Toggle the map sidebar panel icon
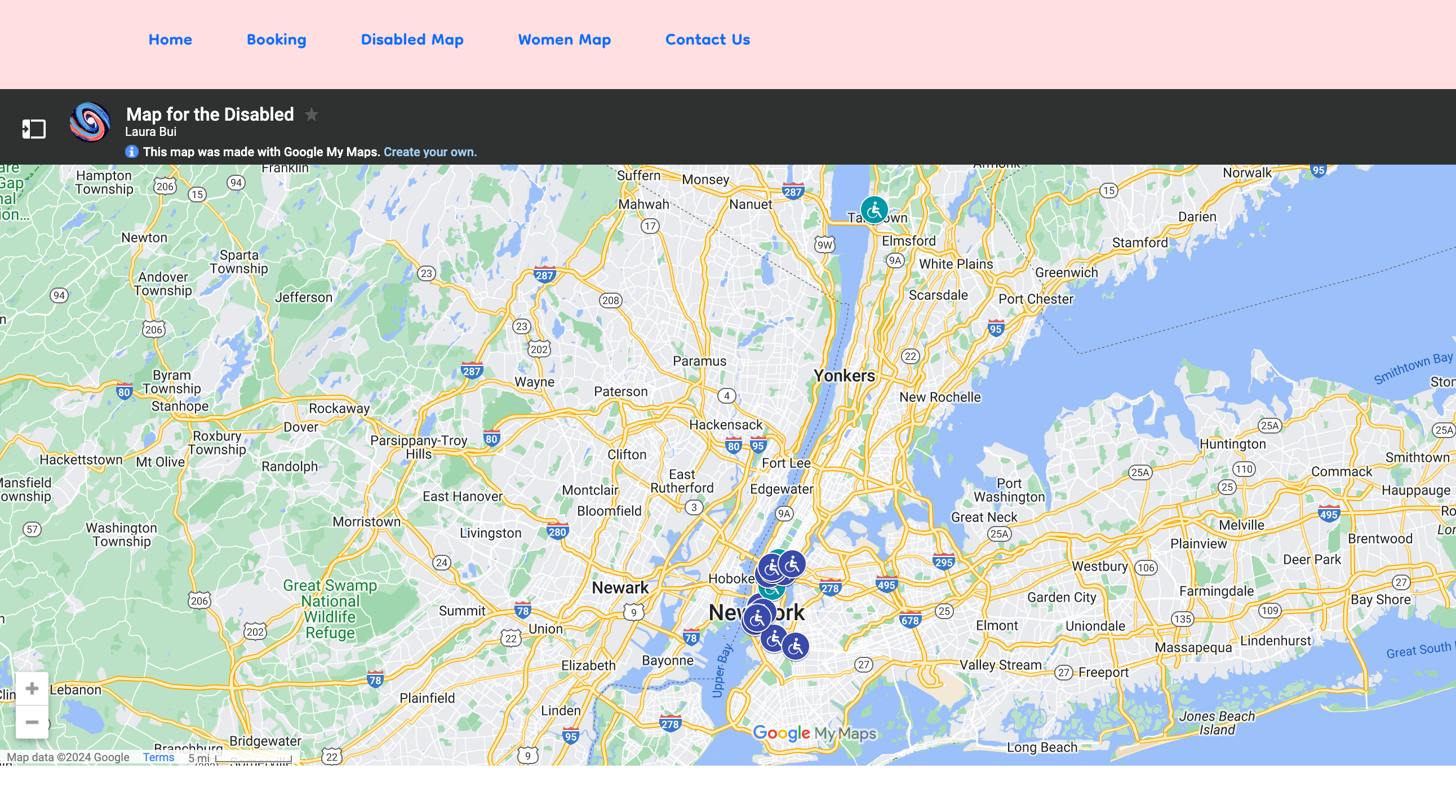Screen dimensions: 1456x804 (33, 129)
